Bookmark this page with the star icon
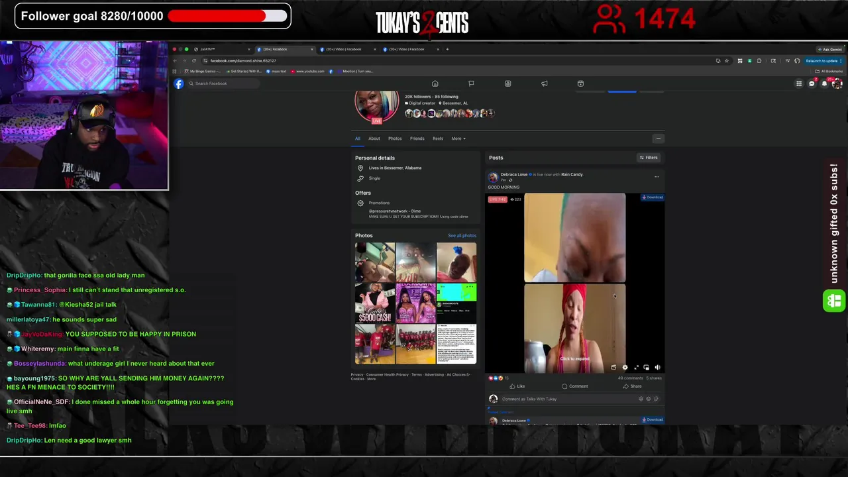The width and height of the screenshot is (848, 477). click(x=727, y=61)
